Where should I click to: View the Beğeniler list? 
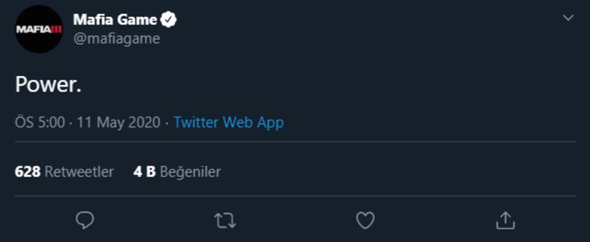pyautogui.click(x=190, y=172)
